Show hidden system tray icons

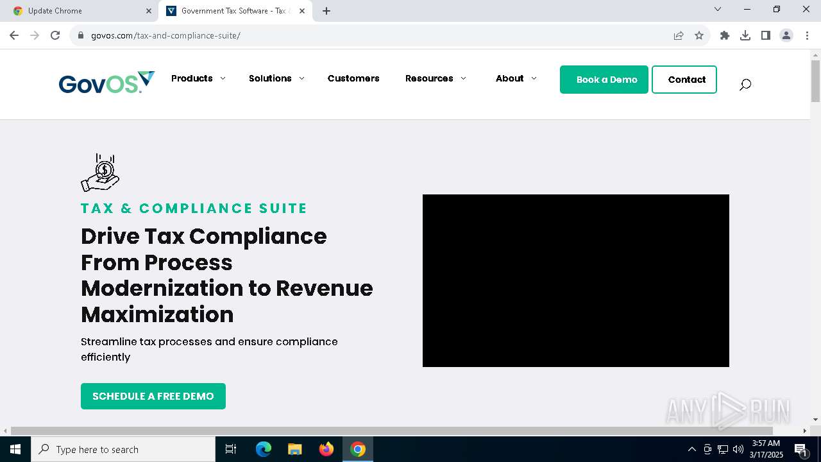[691, 449]
